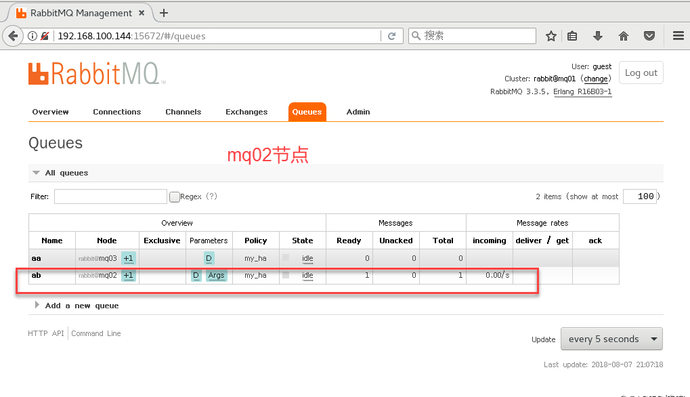
Task: Switch to the Exchanges tab
Action: (x=246, y=112)
